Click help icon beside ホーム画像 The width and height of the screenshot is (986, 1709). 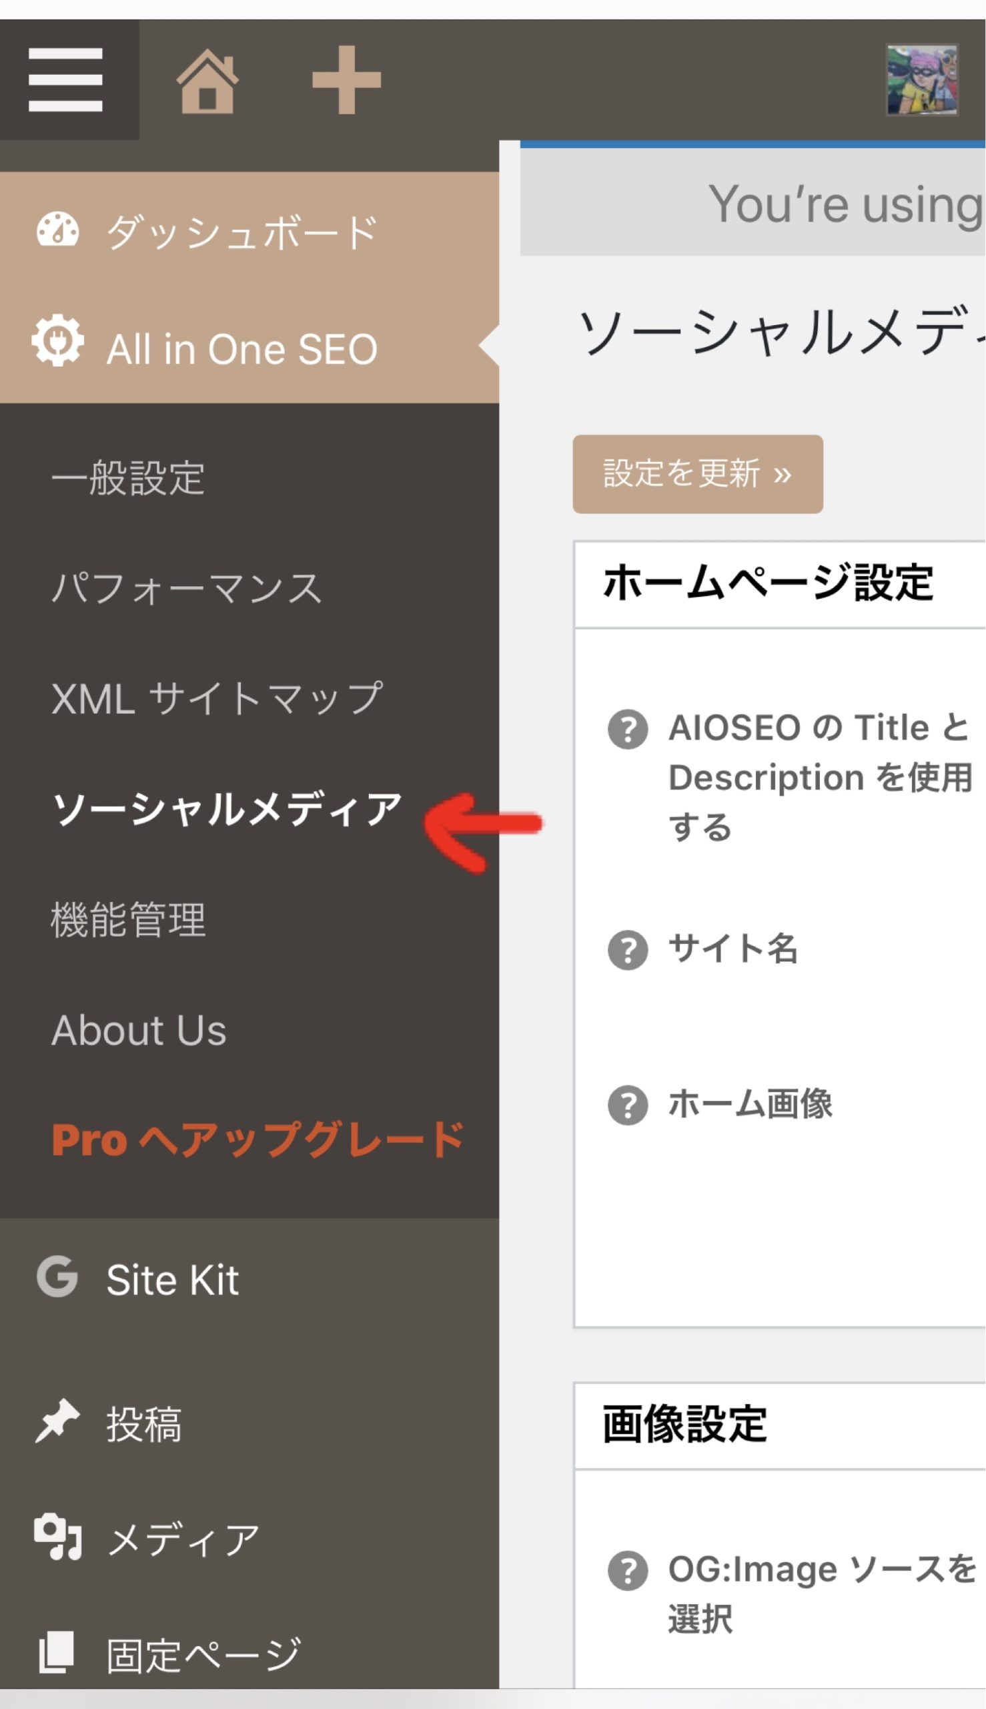point(628,1106)
